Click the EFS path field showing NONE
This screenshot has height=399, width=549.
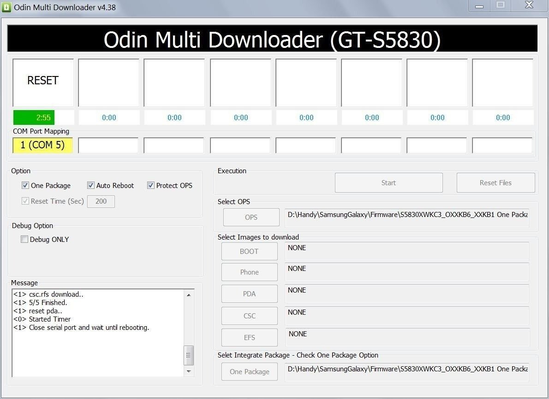click(407, 337)
